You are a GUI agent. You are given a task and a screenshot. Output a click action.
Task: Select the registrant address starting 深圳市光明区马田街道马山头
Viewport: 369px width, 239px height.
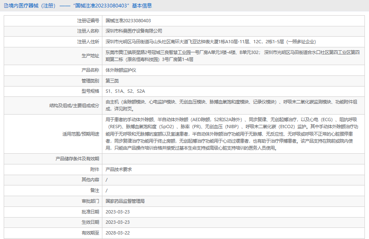coord(211,42)
